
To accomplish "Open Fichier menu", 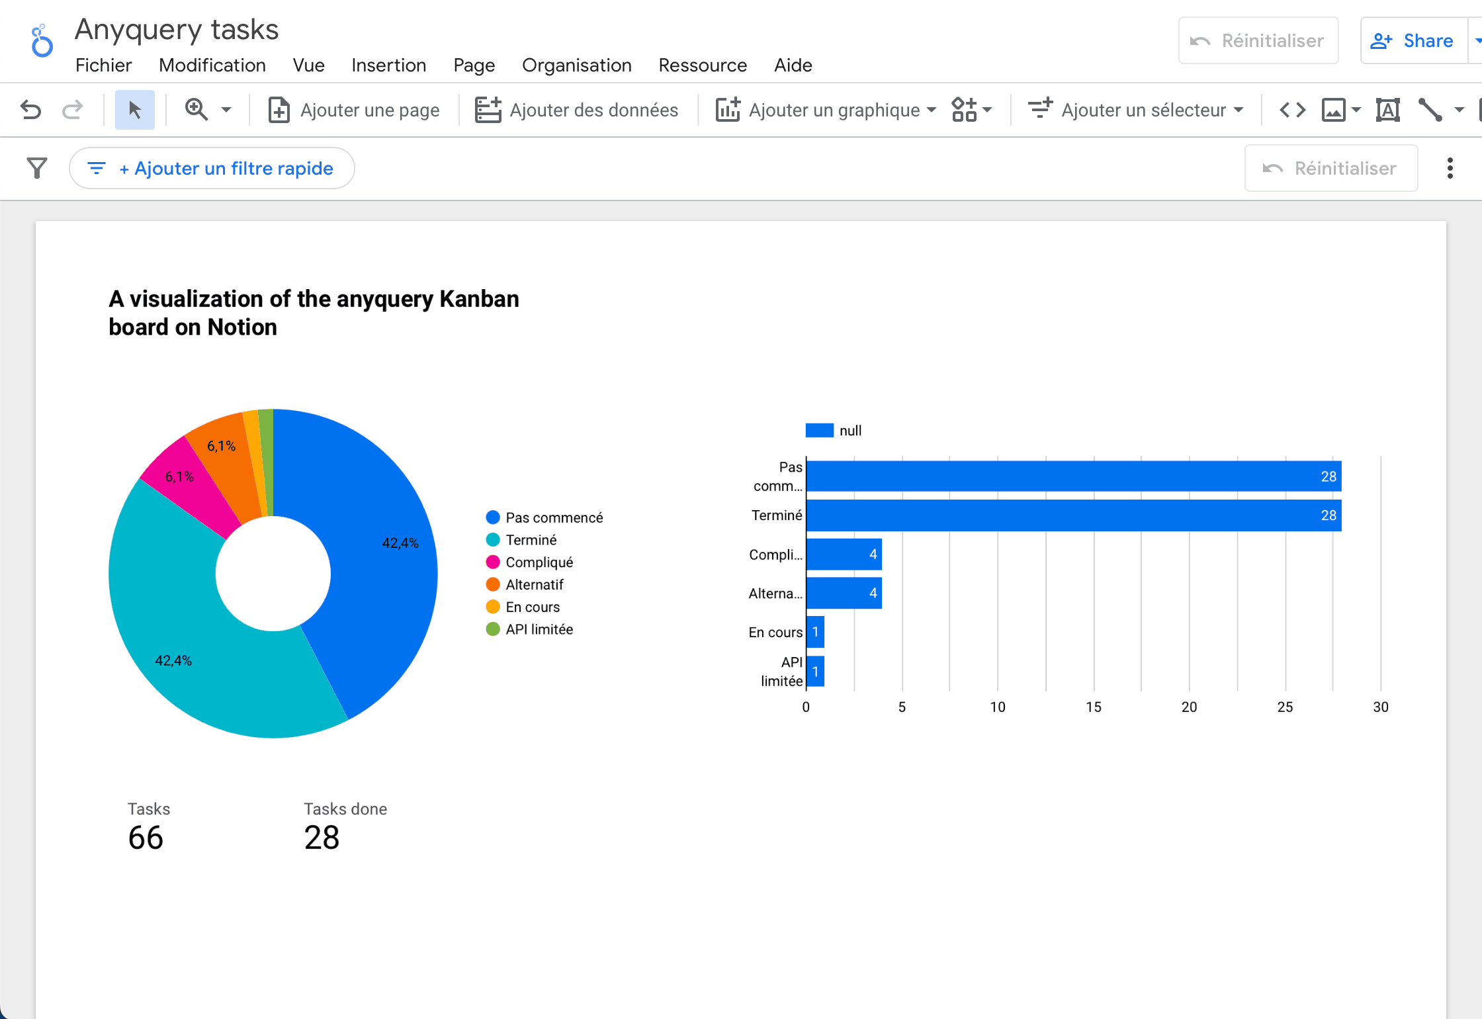I will 103,65.
